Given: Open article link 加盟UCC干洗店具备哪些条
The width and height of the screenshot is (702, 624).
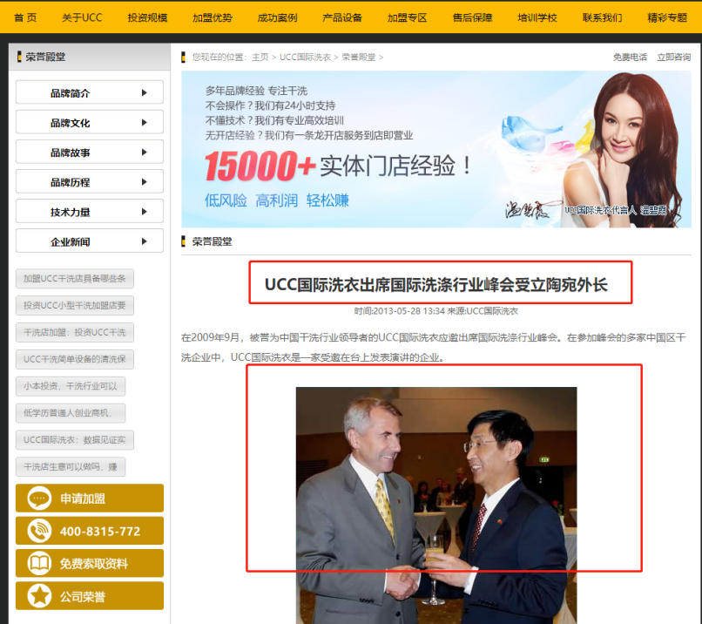Looking at the screenshot, I should (75, 279).
